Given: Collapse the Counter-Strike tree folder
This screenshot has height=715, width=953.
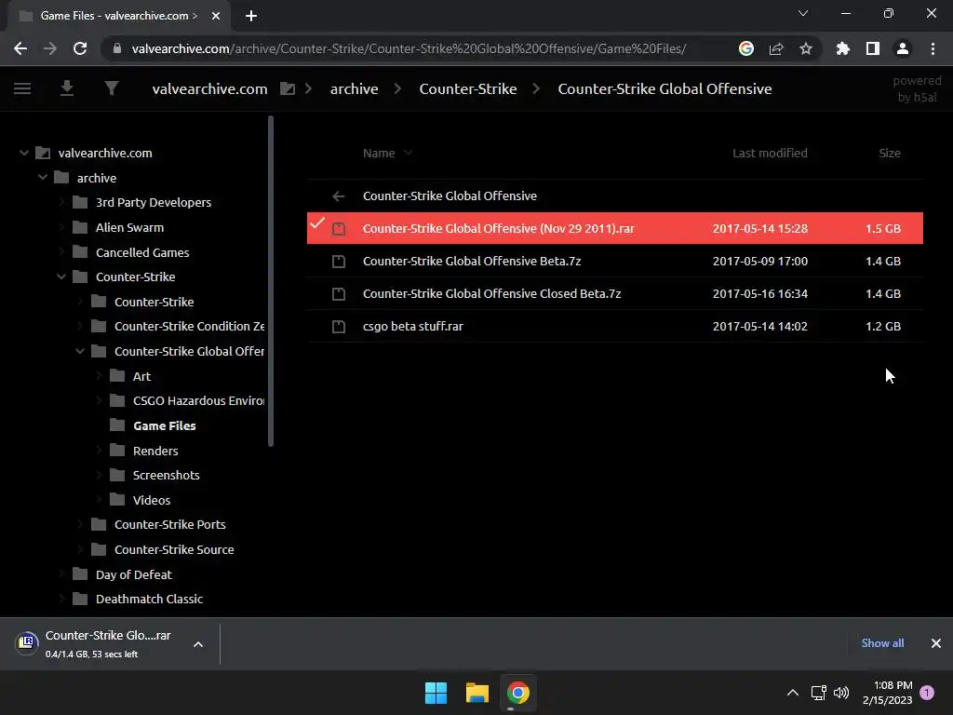Looking at the screenshot, I should coord(61,277).
